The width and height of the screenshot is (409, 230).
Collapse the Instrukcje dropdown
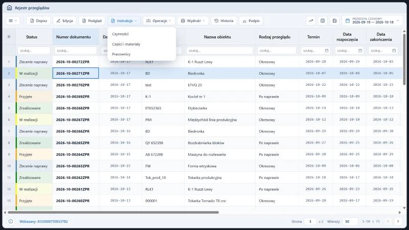click(124, 20)
